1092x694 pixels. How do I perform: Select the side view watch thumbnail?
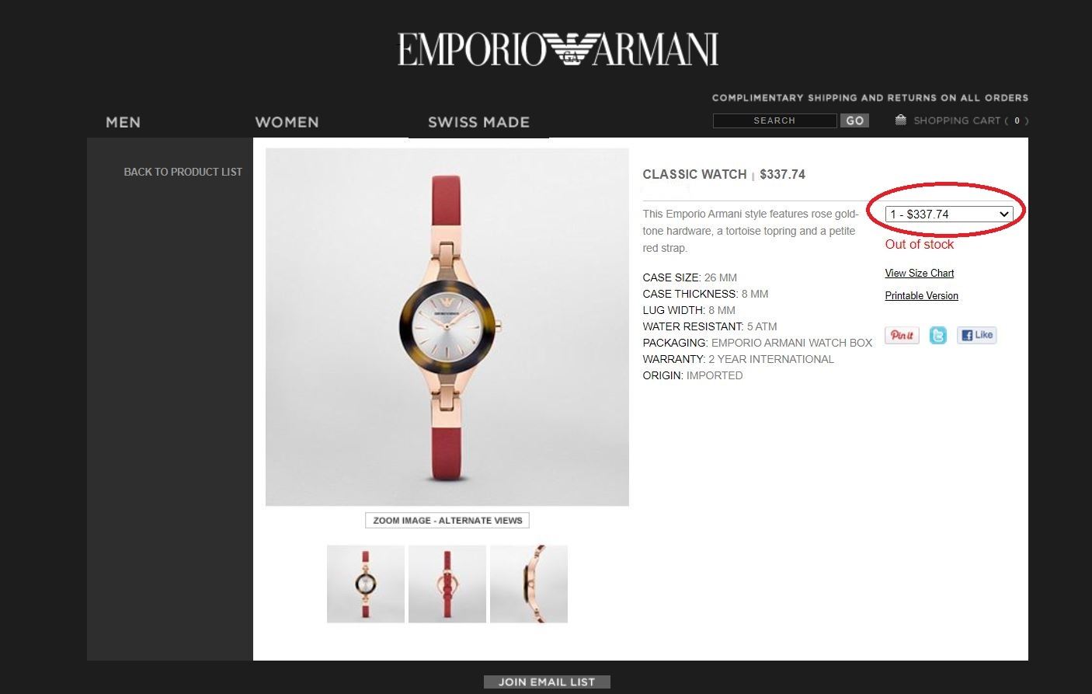coord(529,584)
